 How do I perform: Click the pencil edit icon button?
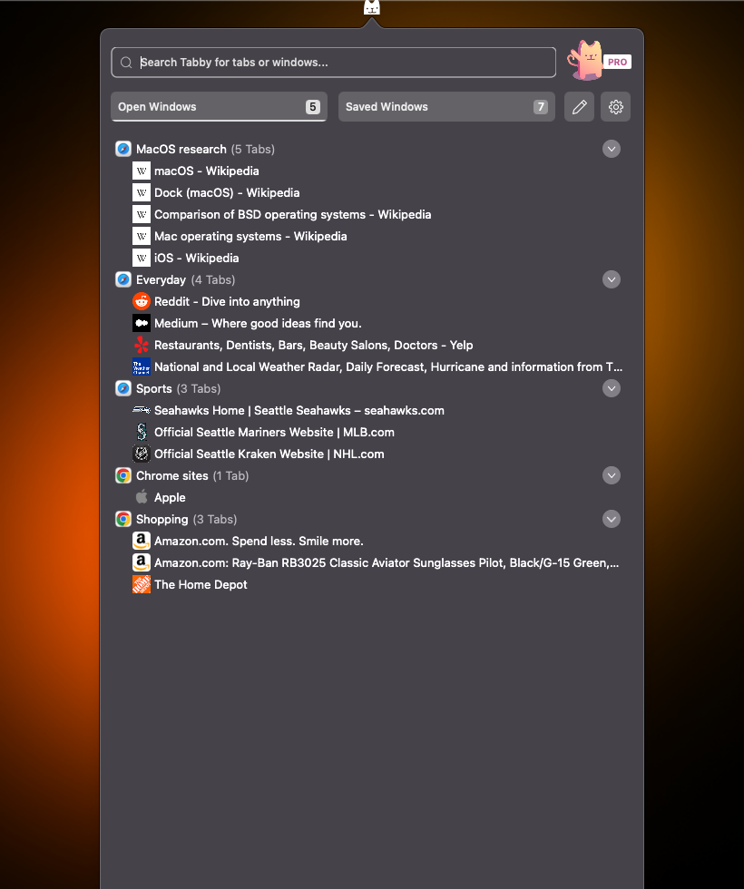(x=579, y=107)
